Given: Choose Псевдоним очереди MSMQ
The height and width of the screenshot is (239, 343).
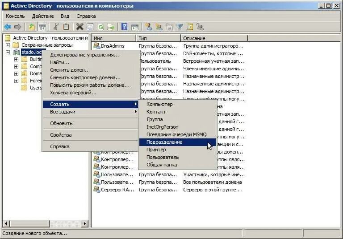Looking at the screenshot, I should [x=178, y=134].
